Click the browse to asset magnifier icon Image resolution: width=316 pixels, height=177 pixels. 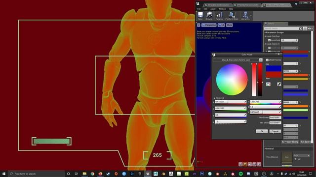tap(299, 159)
